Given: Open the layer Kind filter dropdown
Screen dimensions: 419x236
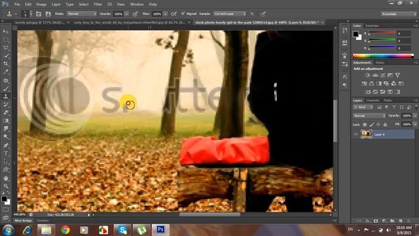Looking at the screenshot, I should click(x=363, y=107).
